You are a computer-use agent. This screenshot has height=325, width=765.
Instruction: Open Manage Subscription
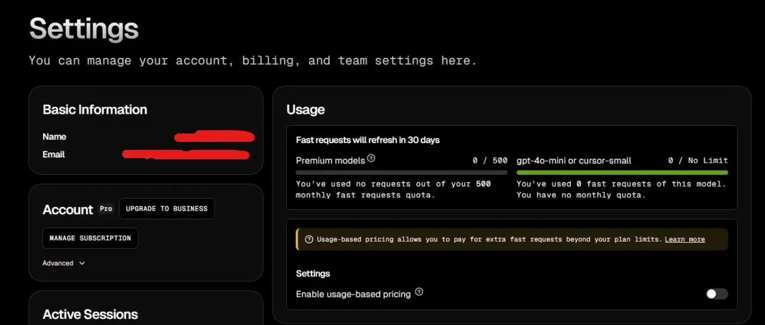[x=90, y=238]
